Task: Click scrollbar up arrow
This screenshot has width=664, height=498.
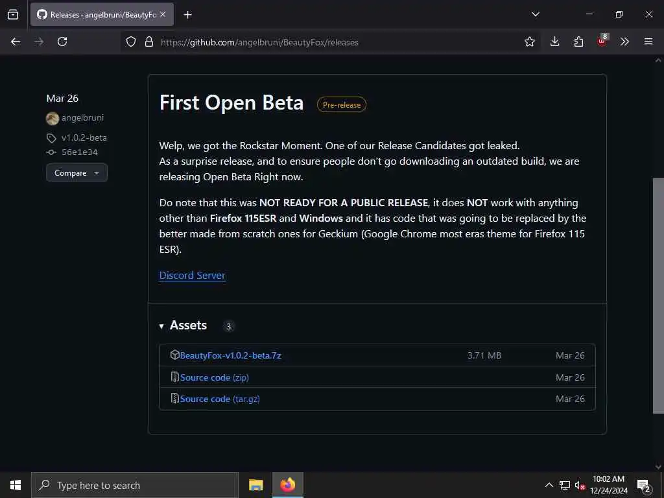Action: coord(658,60)
